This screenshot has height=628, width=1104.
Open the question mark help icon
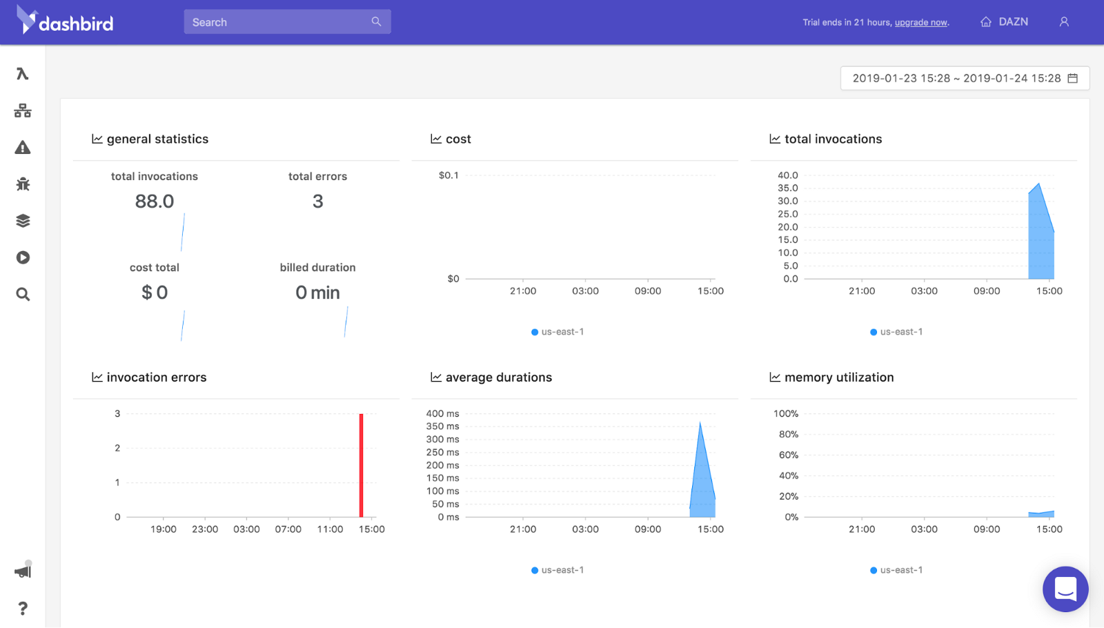click(x=23, y=608)
